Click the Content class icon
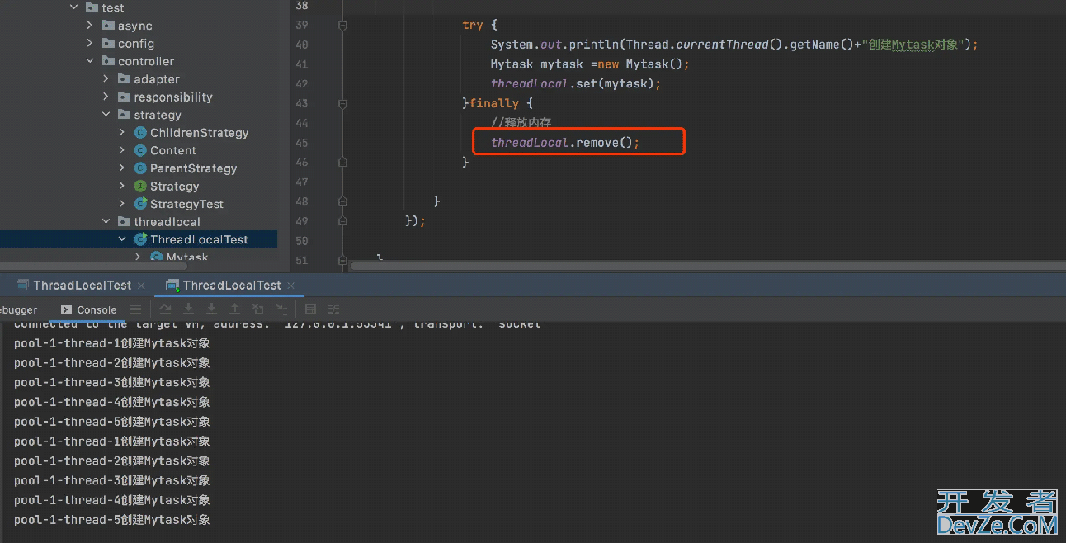This screenshot has height=543, width=1066. 140,150
